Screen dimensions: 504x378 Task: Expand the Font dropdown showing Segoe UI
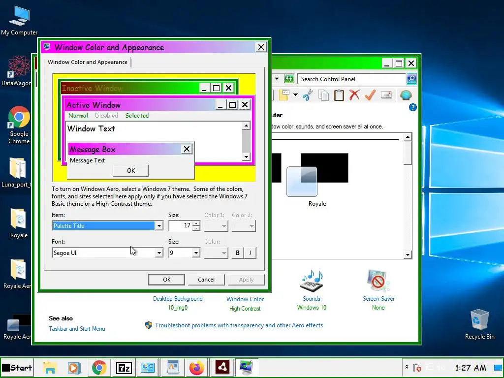159,252
